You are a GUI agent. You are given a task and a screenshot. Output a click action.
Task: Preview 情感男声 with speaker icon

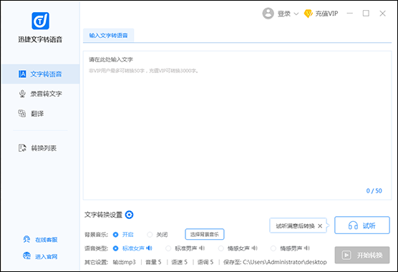click(307, 248)
